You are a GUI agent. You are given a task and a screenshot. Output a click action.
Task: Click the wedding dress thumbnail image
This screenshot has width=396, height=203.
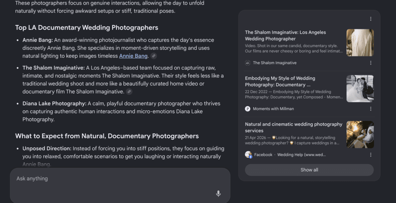coord(360,43)
